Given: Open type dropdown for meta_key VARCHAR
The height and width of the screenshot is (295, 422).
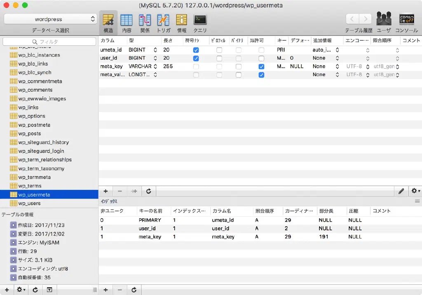Looking at the screenshot, I should click(x=155, y=67).
